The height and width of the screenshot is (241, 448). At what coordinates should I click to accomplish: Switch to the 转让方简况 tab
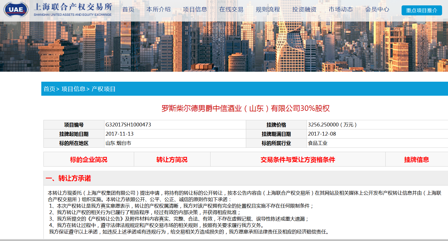point(172,160)
